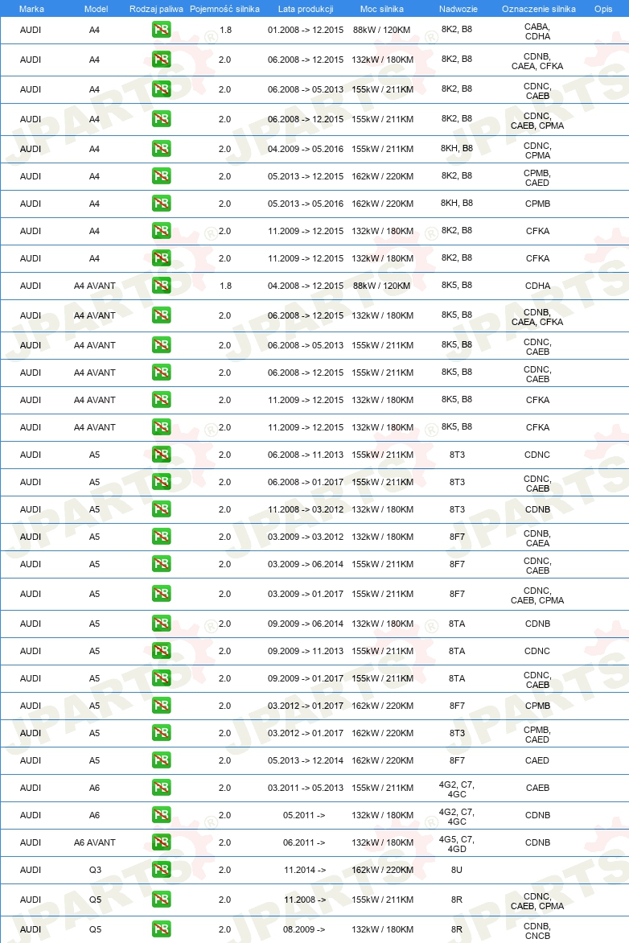This screenshot has width=629, height=943.
Task: Click the Lata produkcji column header
Action: tap(306, 9)
